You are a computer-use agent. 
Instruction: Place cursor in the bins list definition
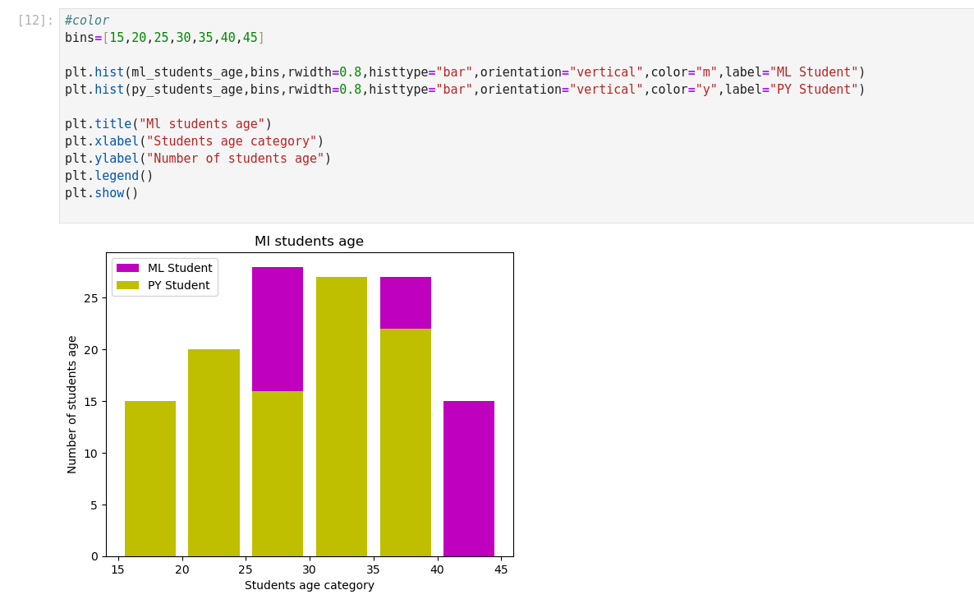coord(164,38)
